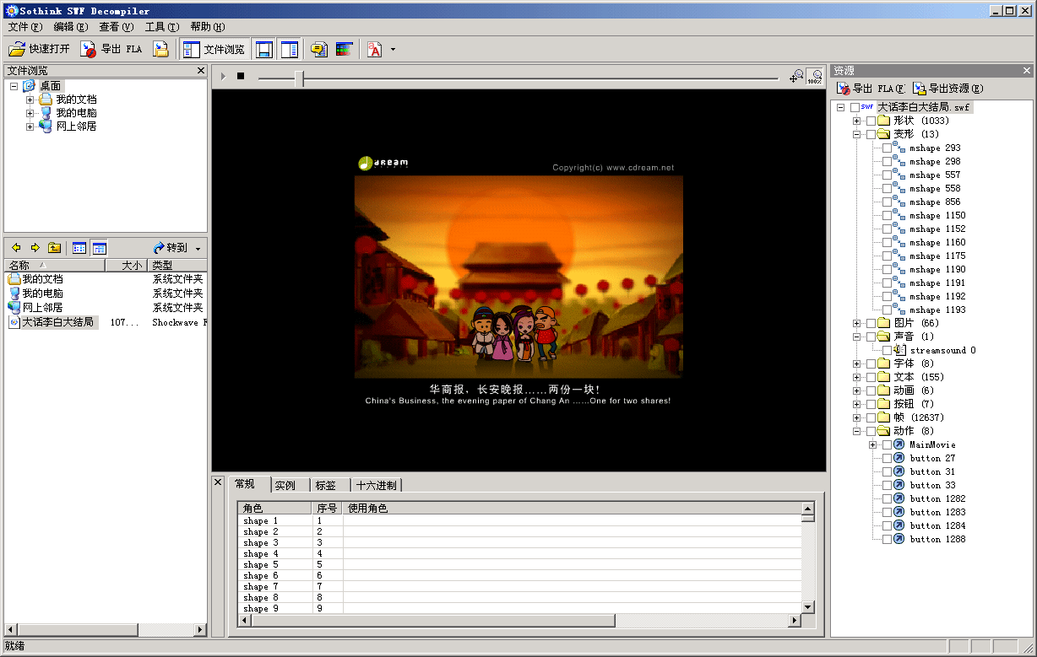
Task: Close the 资源 panel
Action: coord(1027,71)
